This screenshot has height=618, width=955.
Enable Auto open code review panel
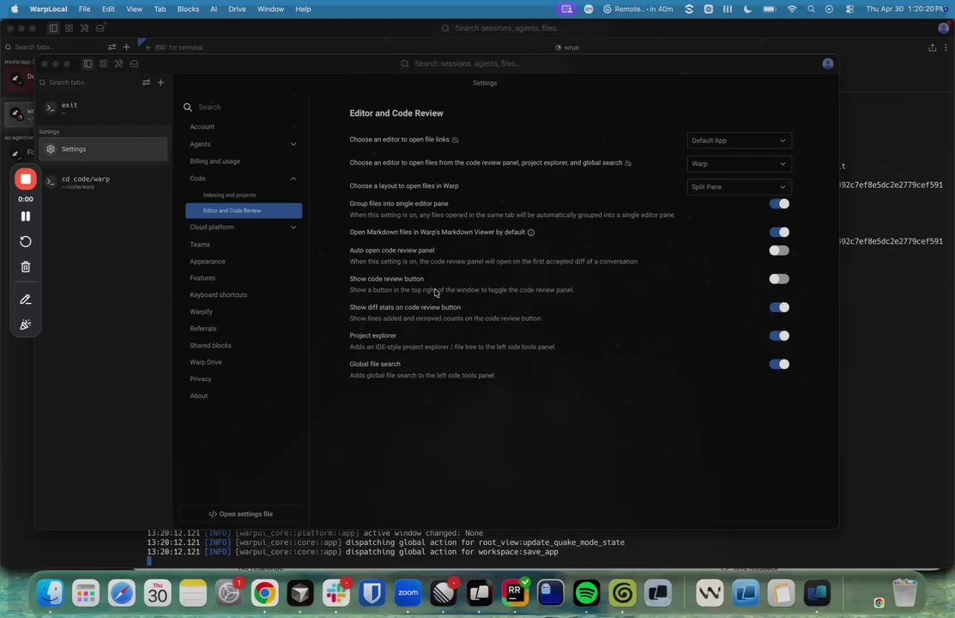779,250
